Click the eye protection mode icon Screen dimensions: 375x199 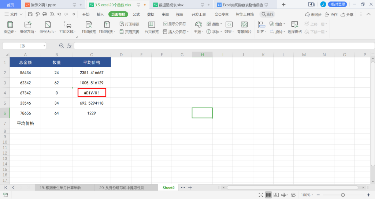coord(293,195)
